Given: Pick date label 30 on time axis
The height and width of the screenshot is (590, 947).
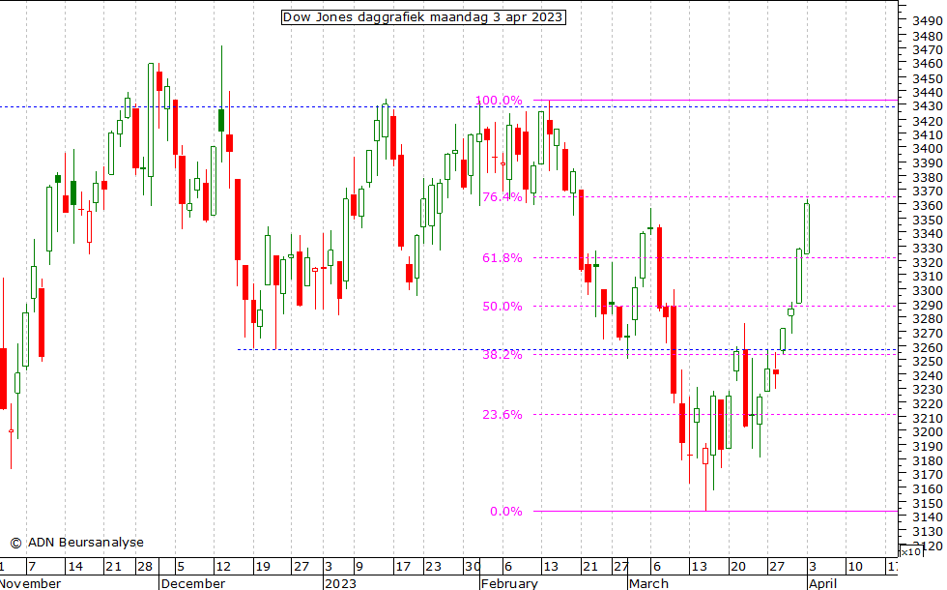Looking at the screenshot, I should [x=473, y=567].
